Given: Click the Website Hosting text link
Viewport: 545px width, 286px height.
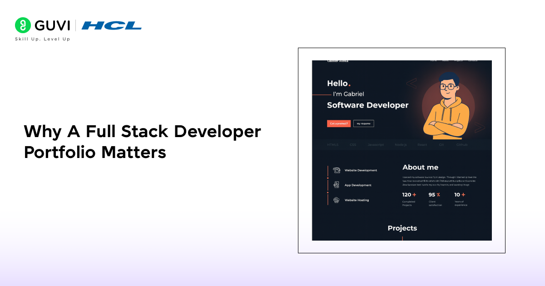Looking at the screenshot, I should tap(357, 200).
